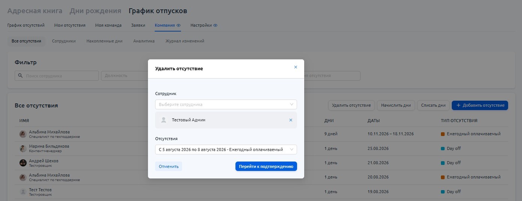Click the Добавить отсутствие button
The image size is (522, 201).
pyautogui.click(x=480, y=106)
